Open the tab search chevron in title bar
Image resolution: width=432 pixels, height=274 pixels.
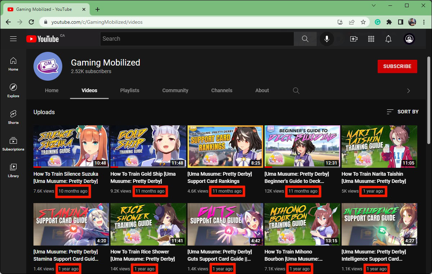tap(374, 5)
